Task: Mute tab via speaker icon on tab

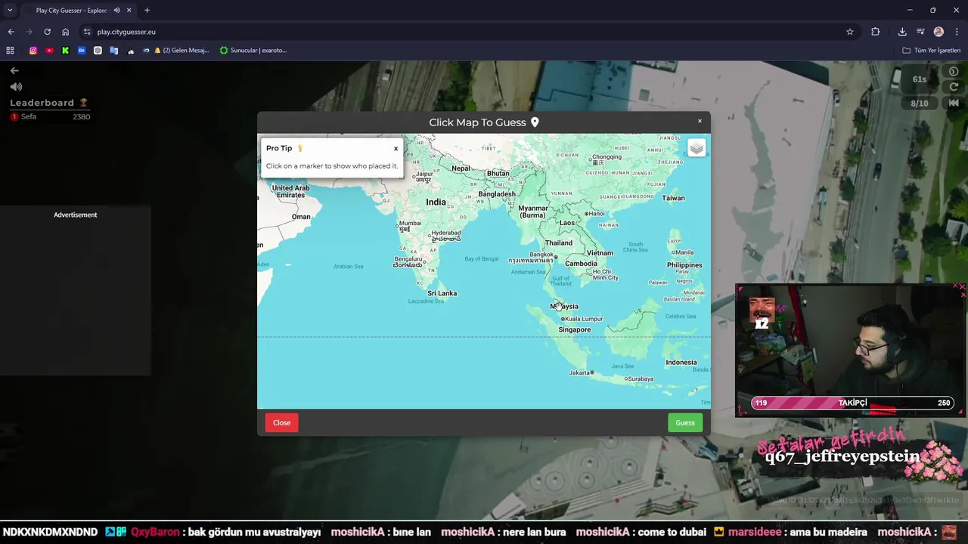Action: (x=116, y=11)
